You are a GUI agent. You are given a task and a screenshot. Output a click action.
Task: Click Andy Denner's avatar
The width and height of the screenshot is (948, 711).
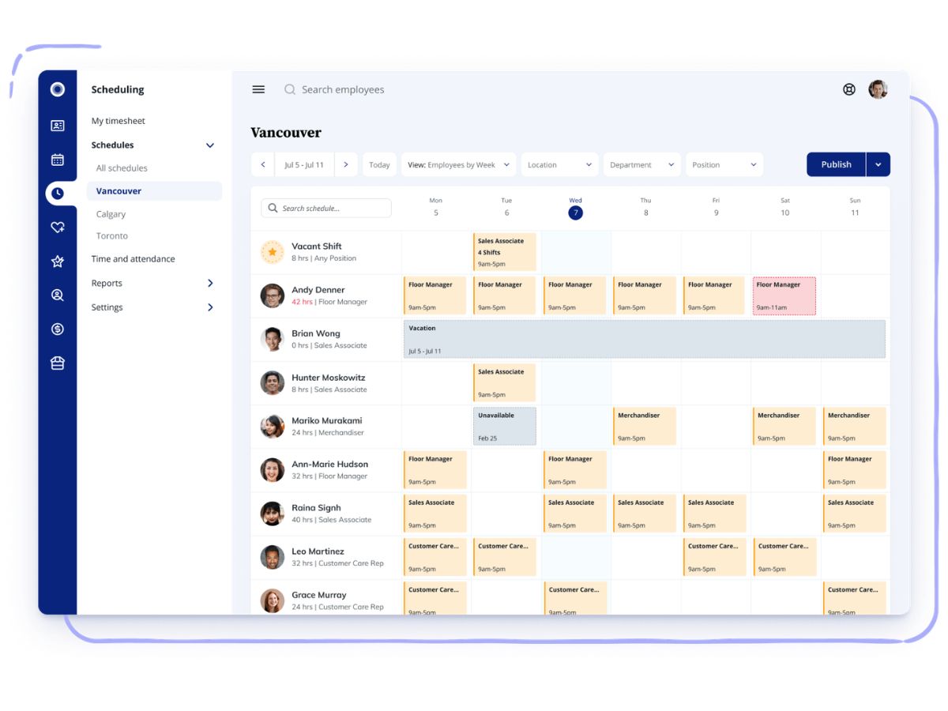click(273, 295)
